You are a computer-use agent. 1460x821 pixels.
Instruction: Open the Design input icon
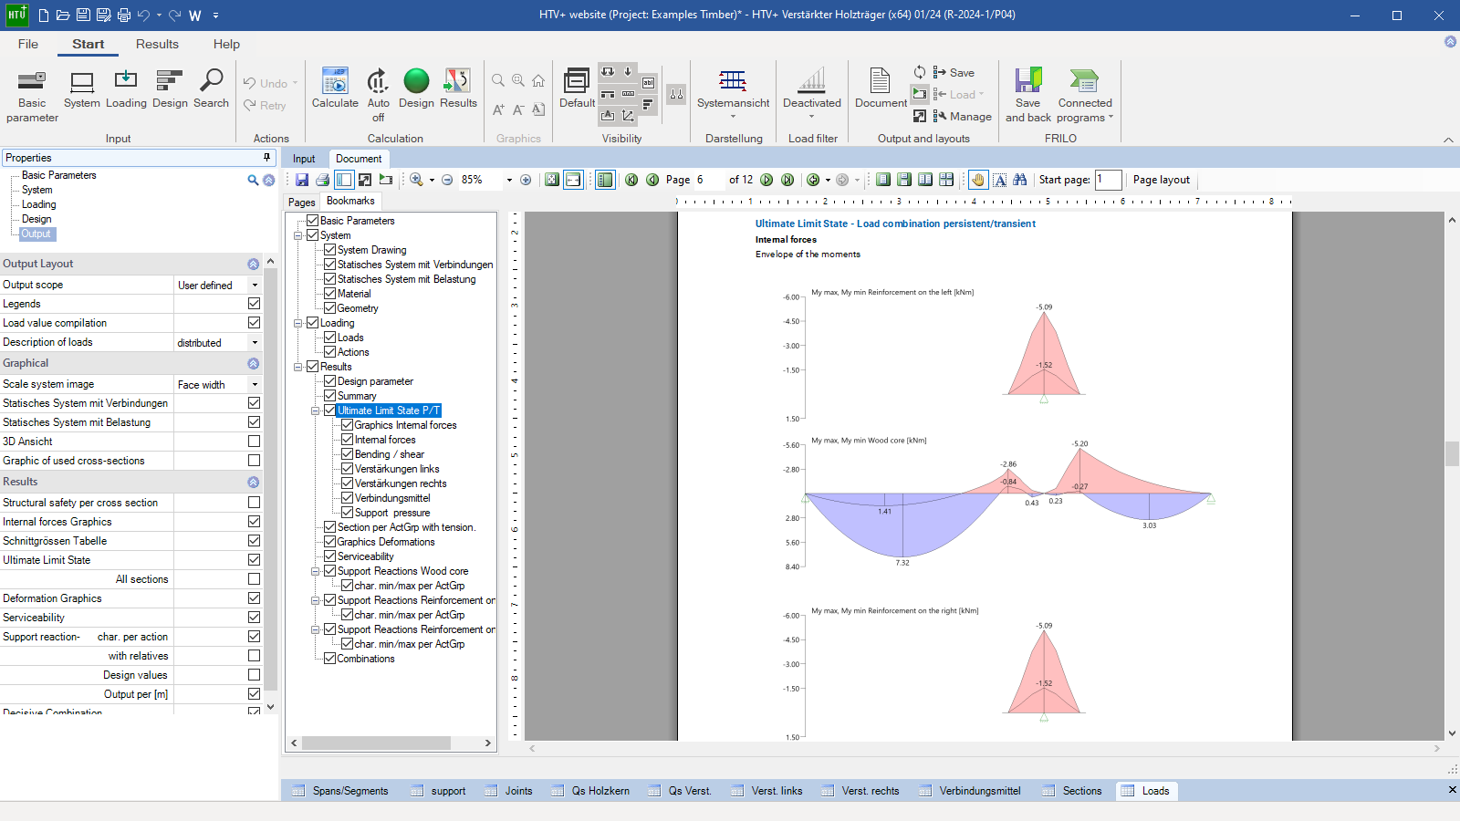pos(170,89)
